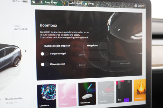This screenshot has height=108, width=163.
Task: Expand the Vergrendelgeluid sound dropdown
Action: [92, 55]
